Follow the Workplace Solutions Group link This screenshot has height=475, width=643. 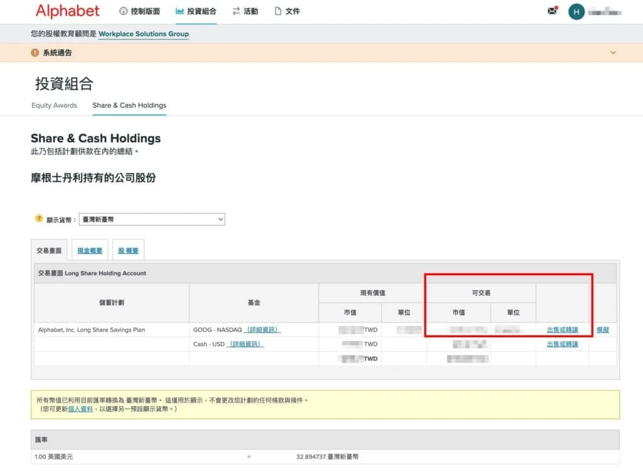(144, 34)
